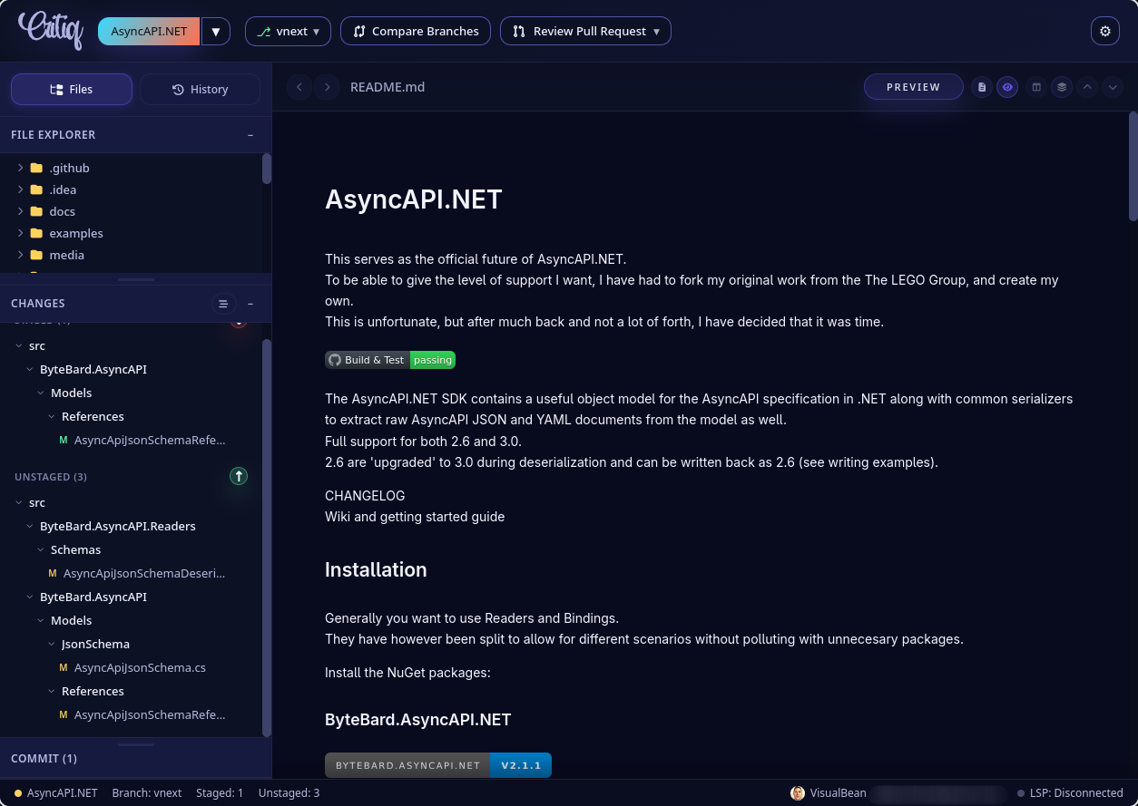This screenshot has height=806, width=1138.
Task: Switch to the History tab
Action: click(x=200, y=89)
